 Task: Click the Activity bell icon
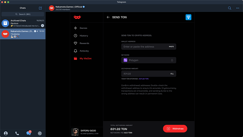pos(76,51)
